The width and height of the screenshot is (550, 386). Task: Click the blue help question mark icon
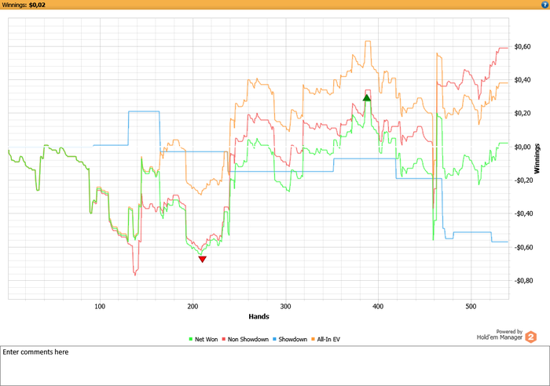click(544, 5)
